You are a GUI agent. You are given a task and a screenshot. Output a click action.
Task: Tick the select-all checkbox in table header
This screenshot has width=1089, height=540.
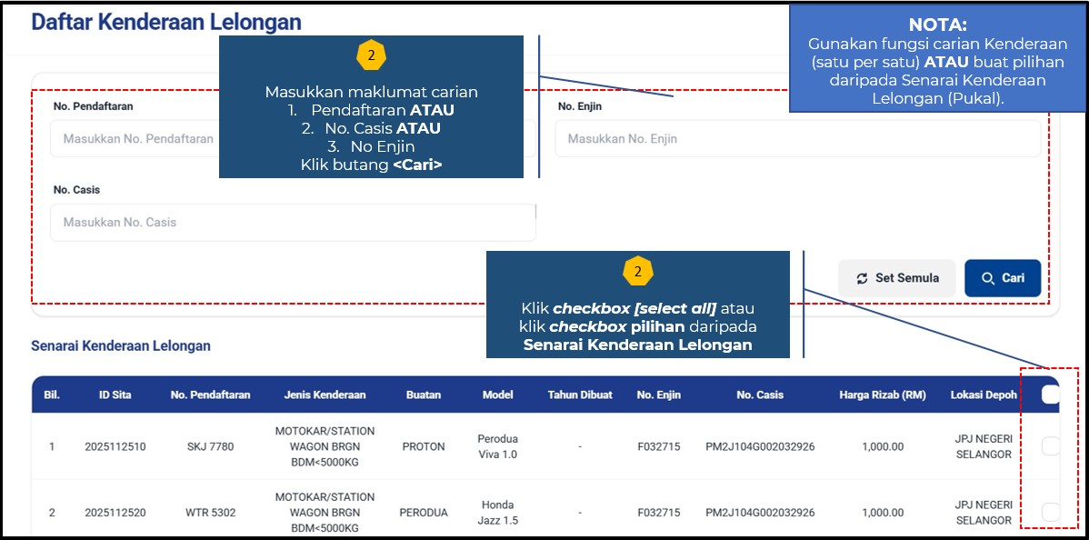(1050, 395)
